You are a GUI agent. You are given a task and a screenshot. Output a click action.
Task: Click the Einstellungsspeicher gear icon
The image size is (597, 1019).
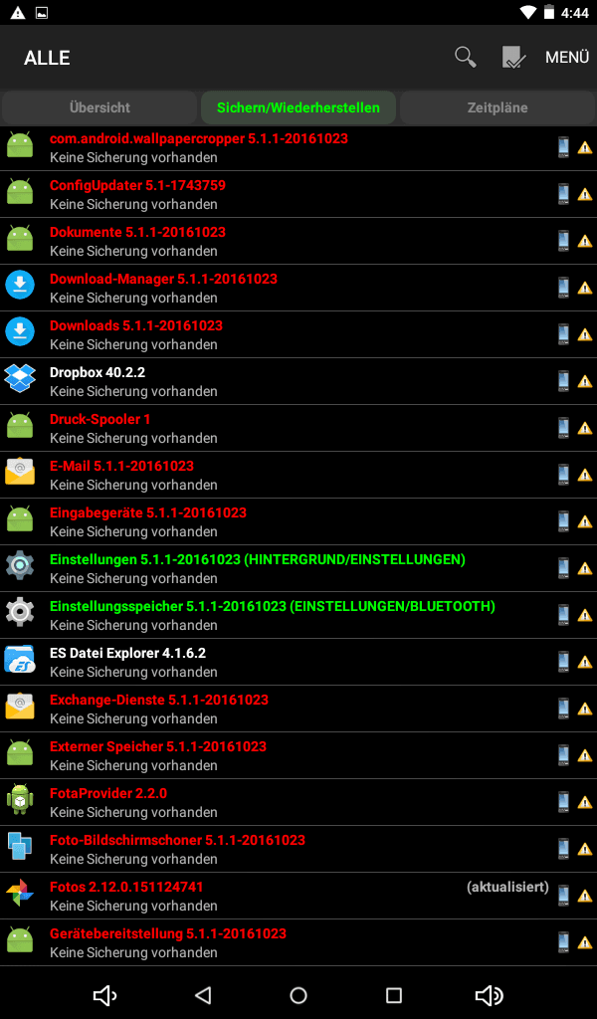pos(20,612)
